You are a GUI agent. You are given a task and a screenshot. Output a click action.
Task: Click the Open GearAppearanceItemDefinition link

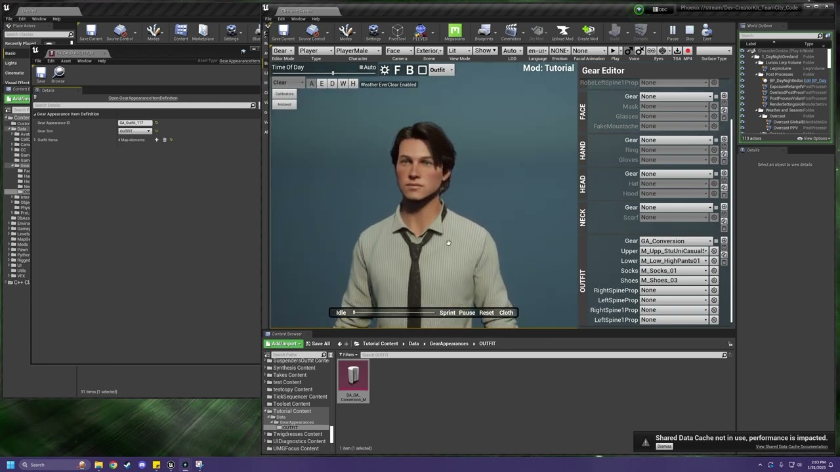143,98
